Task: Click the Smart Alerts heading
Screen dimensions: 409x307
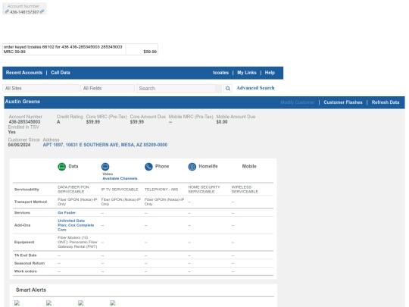Action: 31,290
